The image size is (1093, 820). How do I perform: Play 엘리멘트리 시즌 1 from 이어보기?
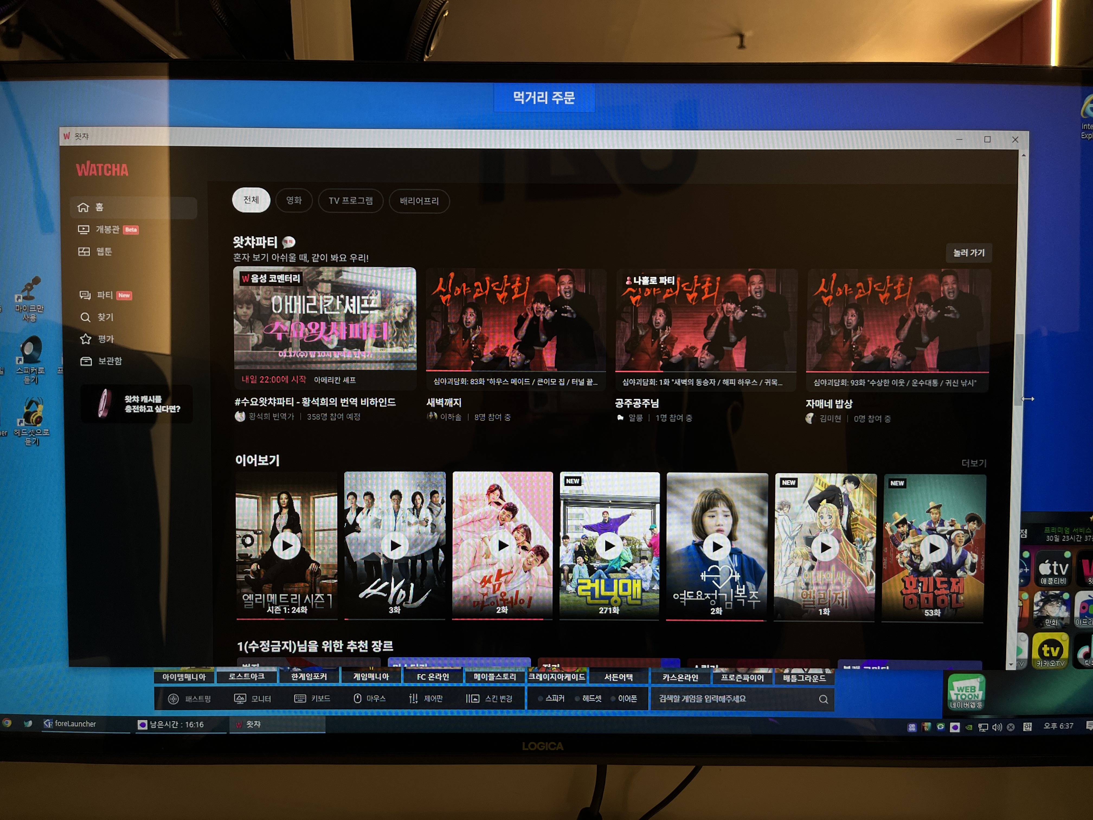pyautogui.click(x=287, y=546)
